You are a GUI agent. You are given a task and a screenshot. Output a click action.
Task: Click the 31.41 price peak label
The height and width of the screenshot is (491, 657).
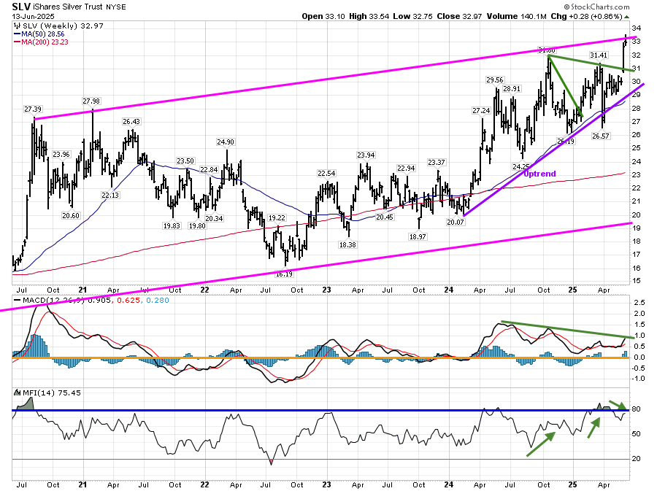[599, 55]
